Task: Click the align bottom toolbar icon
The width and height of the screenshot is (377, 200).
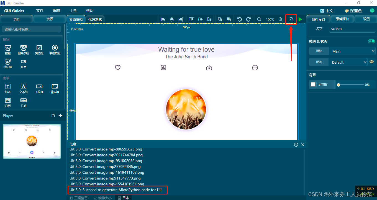Action: coord(209,19)
